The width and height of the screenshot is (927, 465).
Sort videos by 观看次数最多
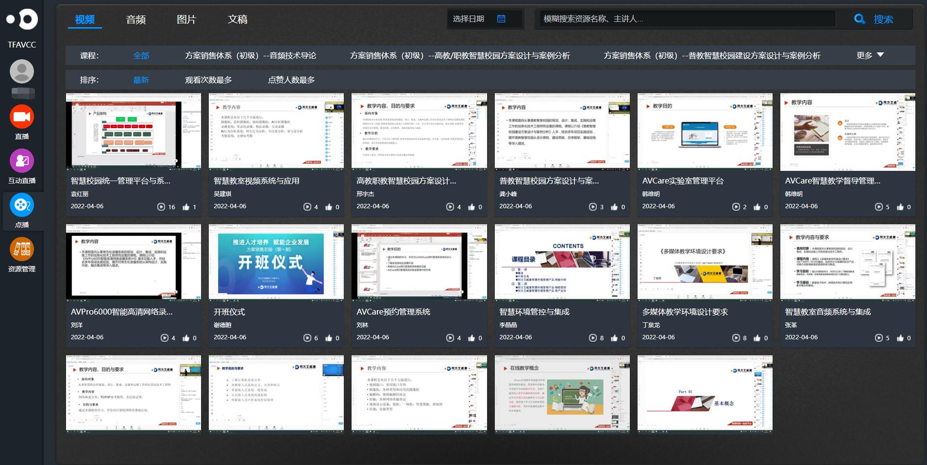208,80
